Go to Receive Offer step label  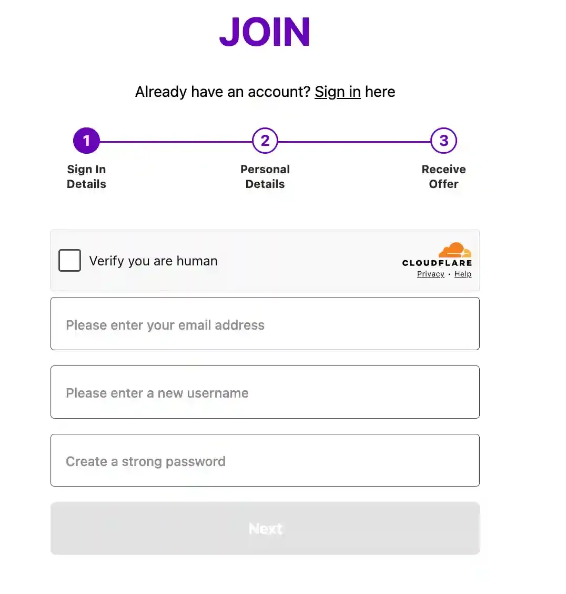pos(443,176)
